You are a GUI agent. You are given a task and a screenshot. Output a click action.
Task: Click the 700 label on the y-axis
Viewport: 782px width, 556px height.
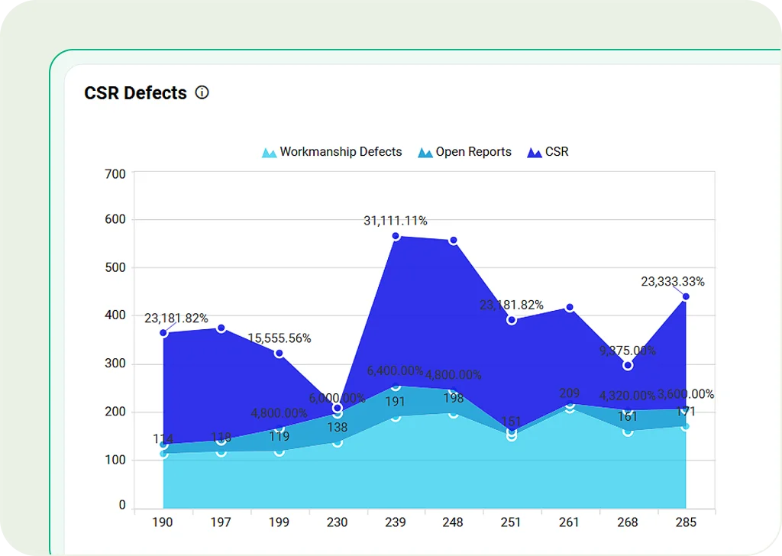click(x=115, y=174)
